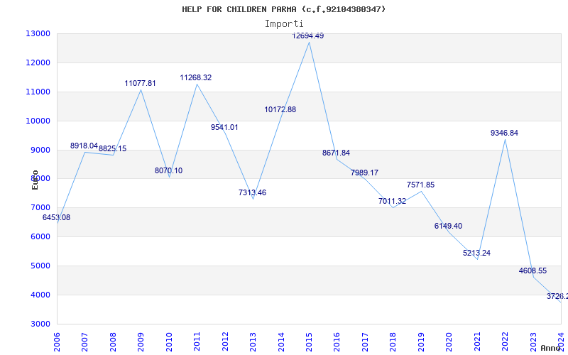Click the y-axis value 3000
The image size is (568, 355).
click(40, 324)
